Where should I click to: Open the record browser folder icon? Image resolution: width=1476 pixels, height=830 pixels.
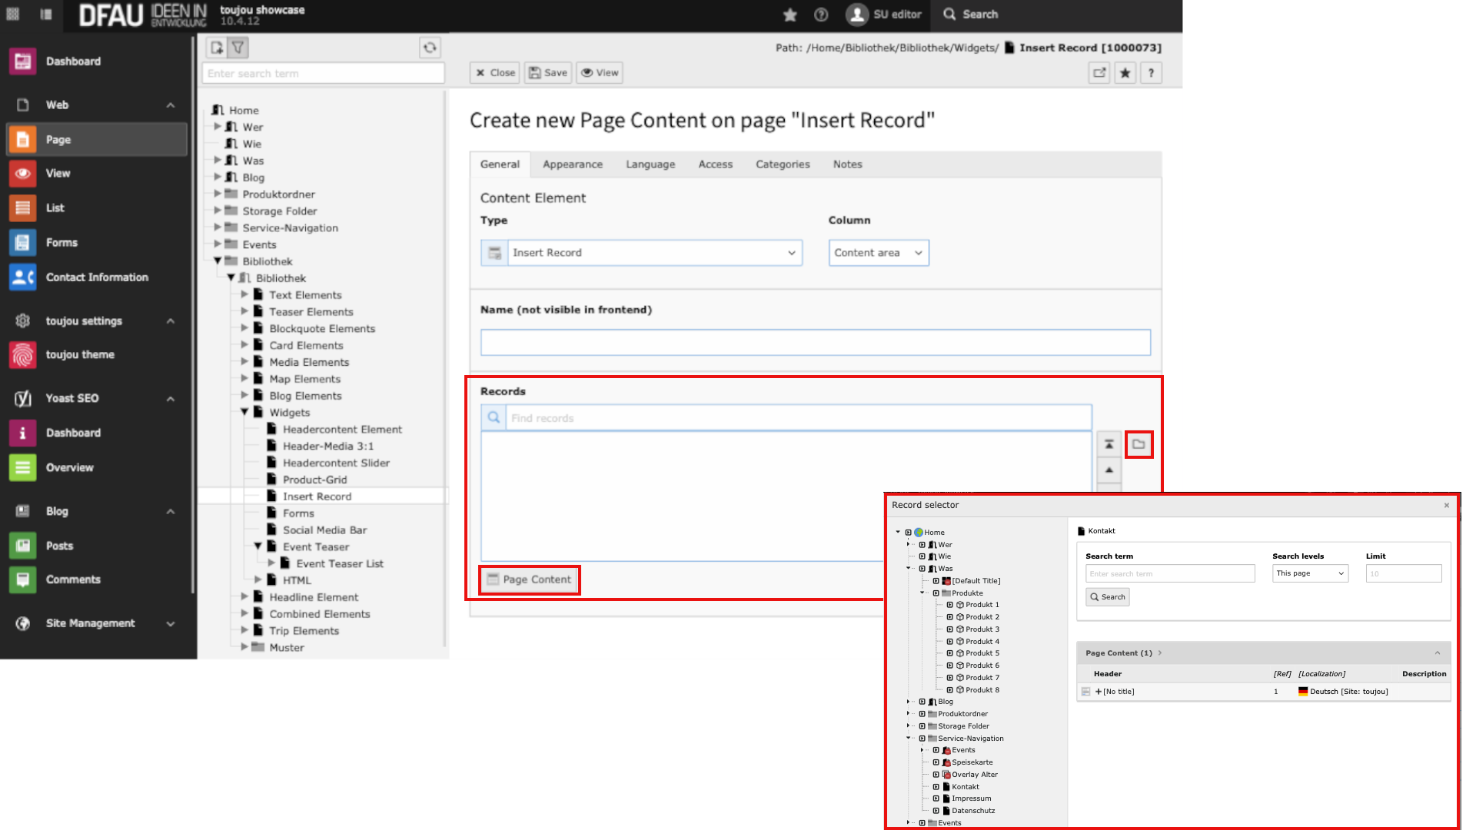click(1139, 444)
